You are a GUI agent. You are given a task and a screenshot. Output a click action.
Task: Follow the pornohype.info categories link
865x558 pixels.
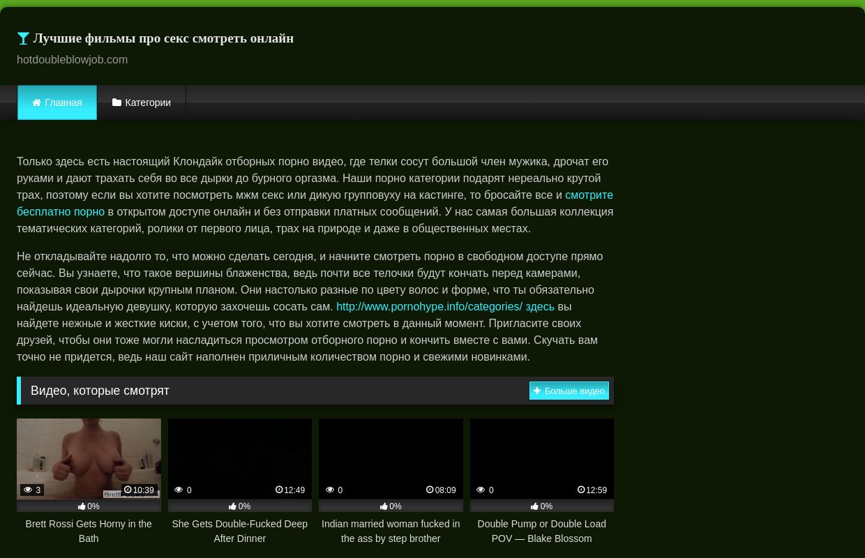click(x=445, y=307)
